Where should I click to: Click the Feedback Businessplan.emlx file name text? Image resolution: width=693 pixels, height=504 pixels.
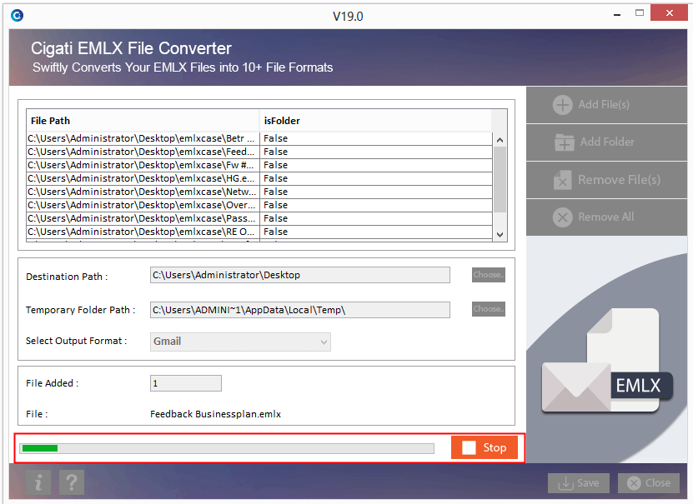pyautogui.click(x=216, y=414)
